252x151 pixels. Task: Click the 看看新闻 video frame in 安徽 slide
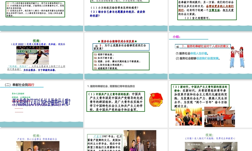[x=211, y=146]
